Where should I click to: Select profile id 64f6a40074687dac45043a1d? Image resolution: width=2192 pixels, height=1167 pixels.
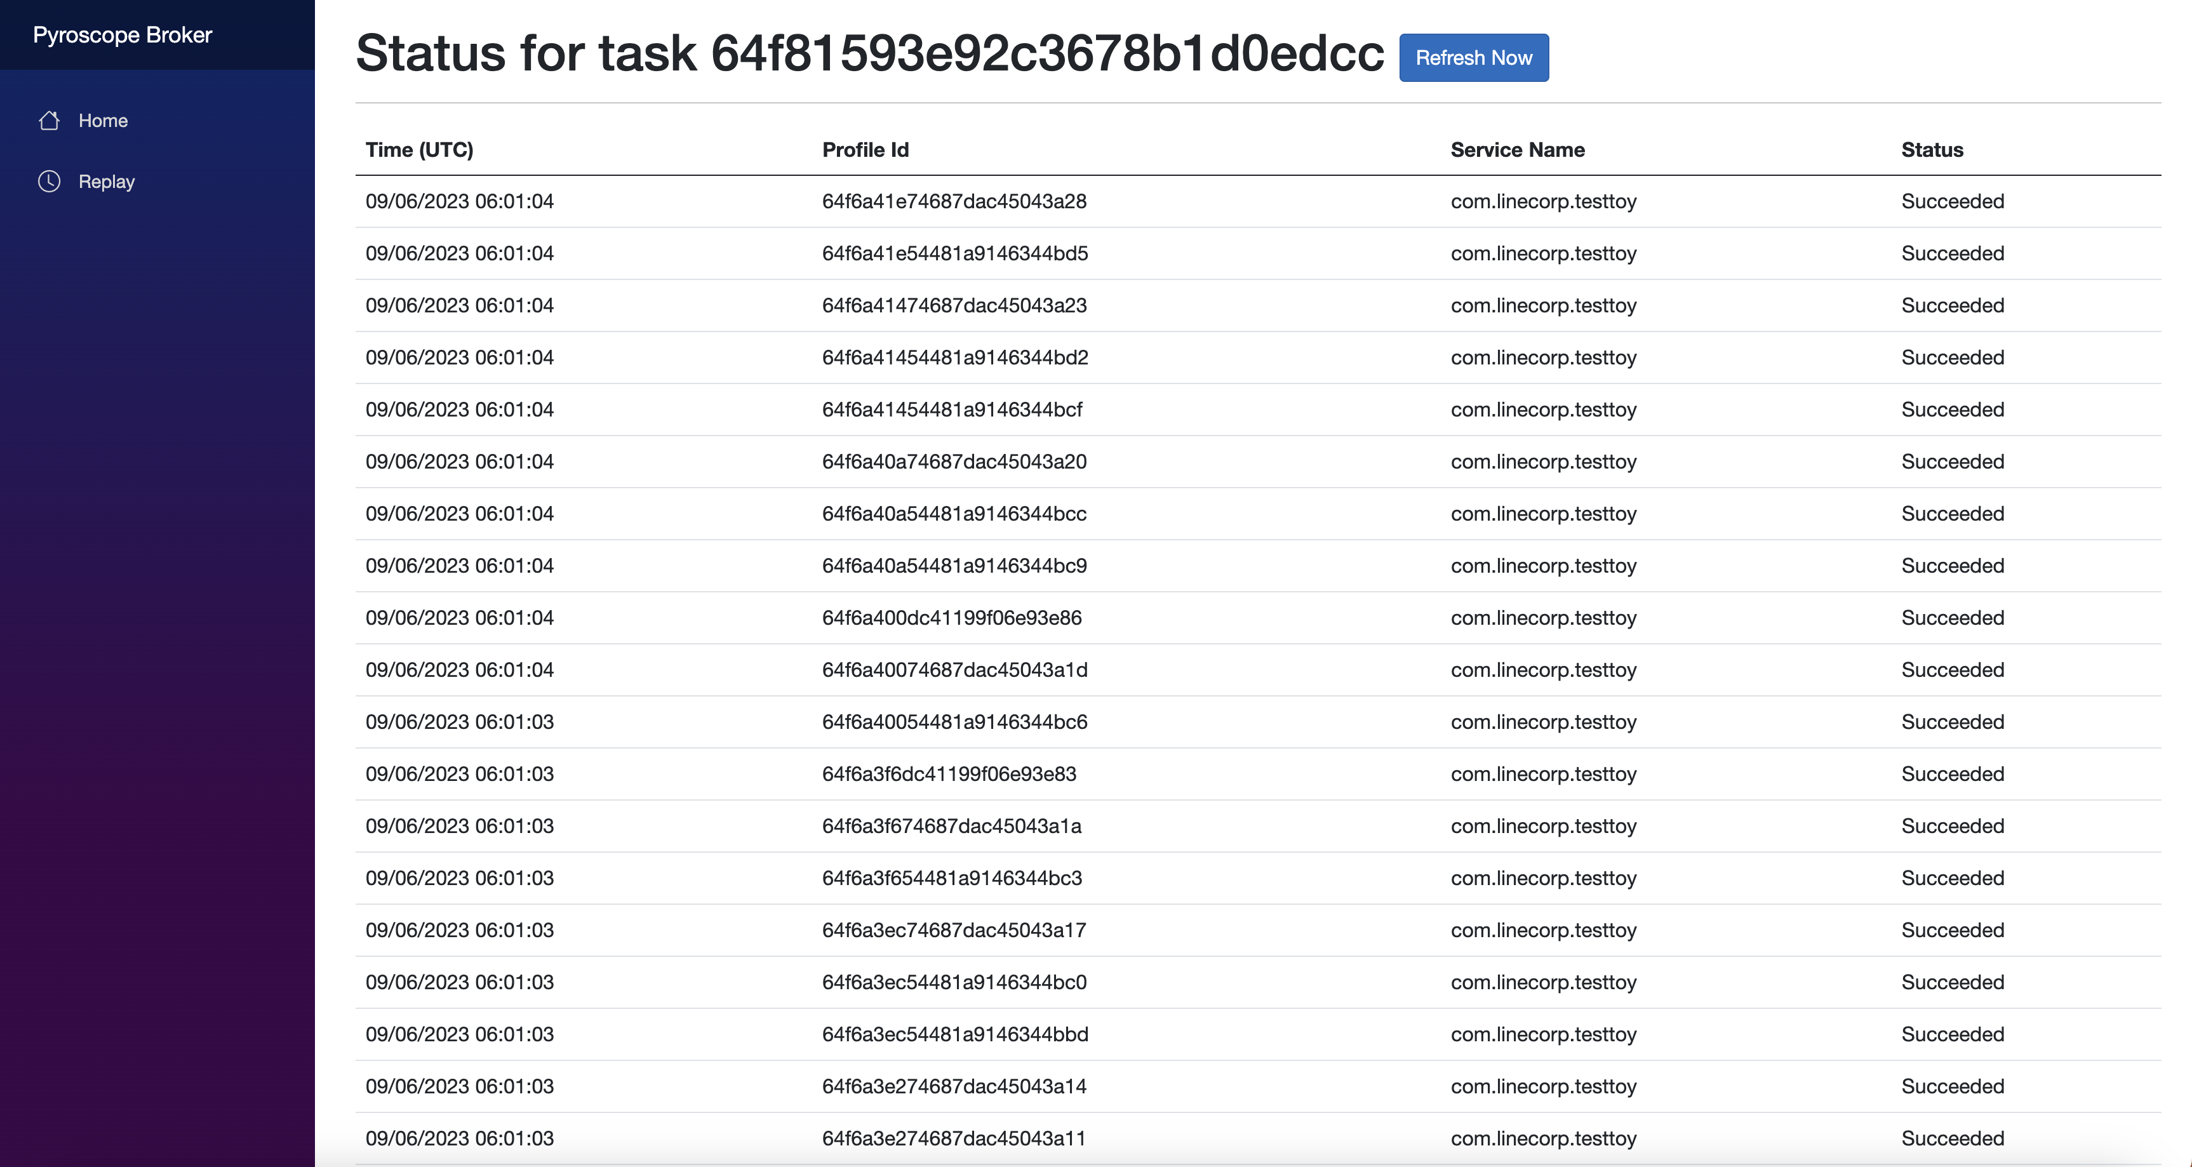[955, 669]
